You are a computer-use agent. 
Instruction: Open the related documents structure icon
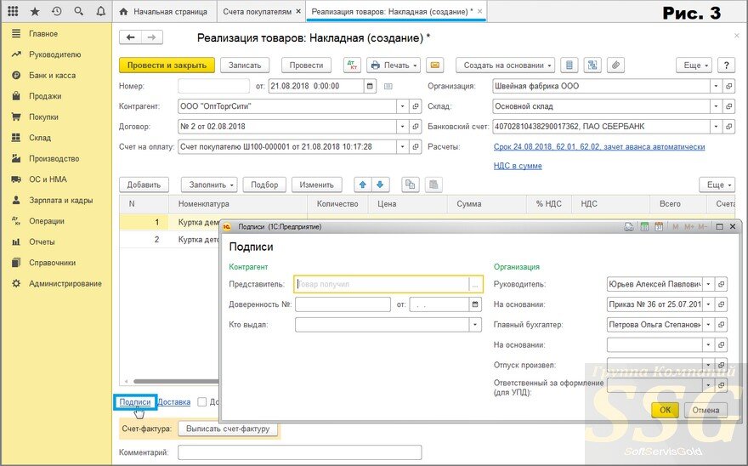[x=592, y=65]
